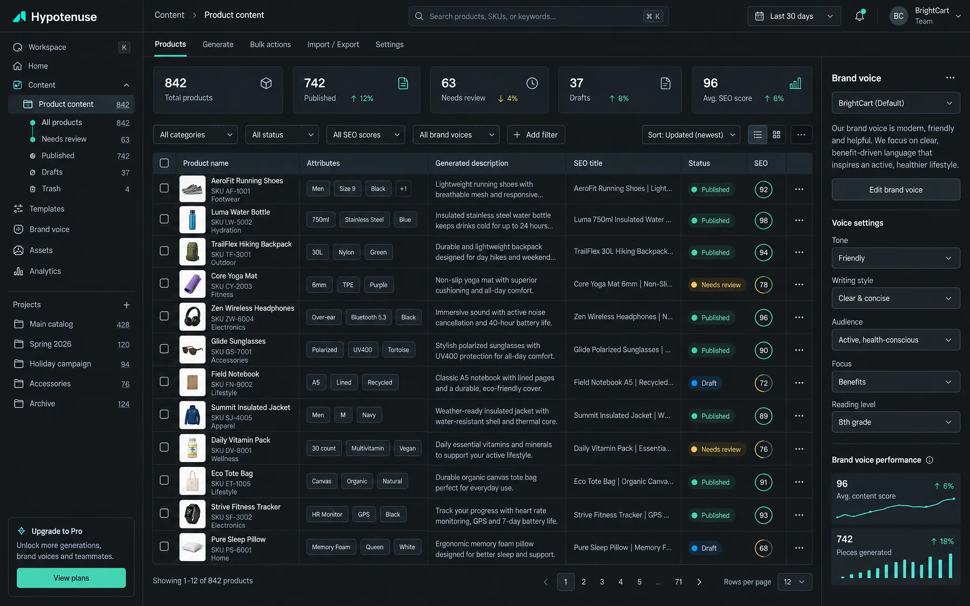Open the Eco Tote Bag thumbnail
Viewport: 970px width, 606px height.
[192, 481]
